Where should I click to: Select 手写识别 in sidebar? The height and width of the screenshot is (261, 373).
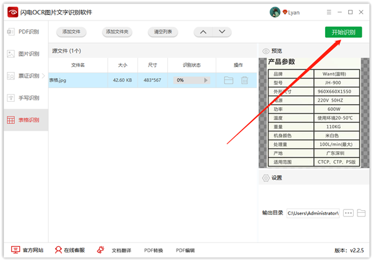click(x=24, y=98)
